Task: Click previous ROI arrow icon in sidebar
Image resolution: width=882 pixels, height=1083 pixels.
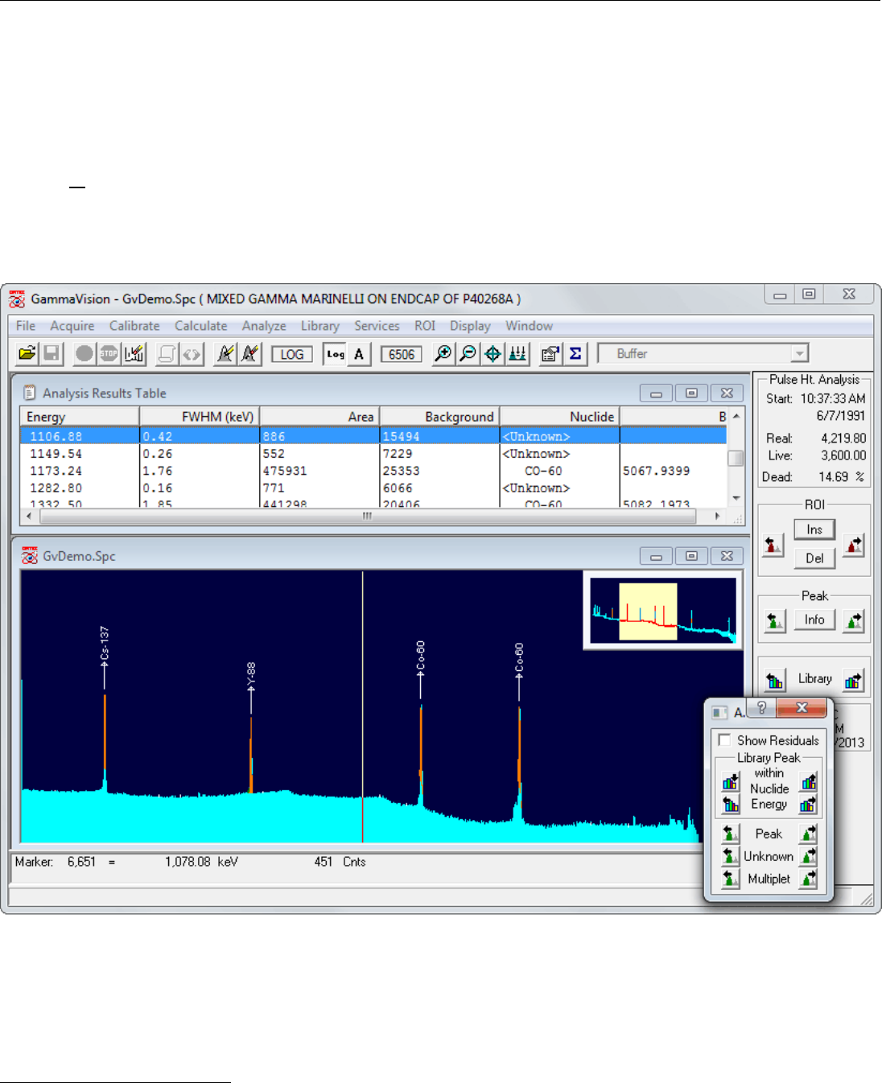Action: tap(773, 545)
